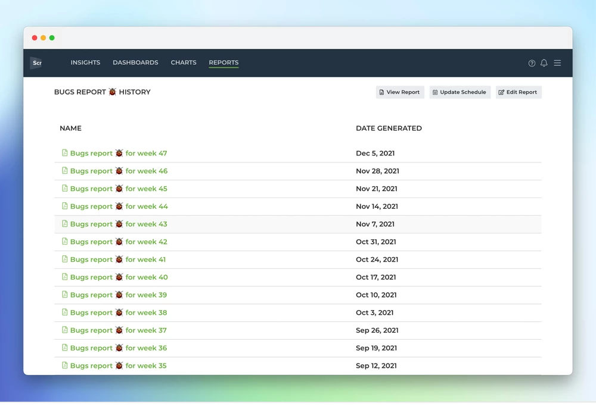The height and width of the screenshot is (407, 596).
Task: Click the View Report button
Action: (x=400, y=92)
